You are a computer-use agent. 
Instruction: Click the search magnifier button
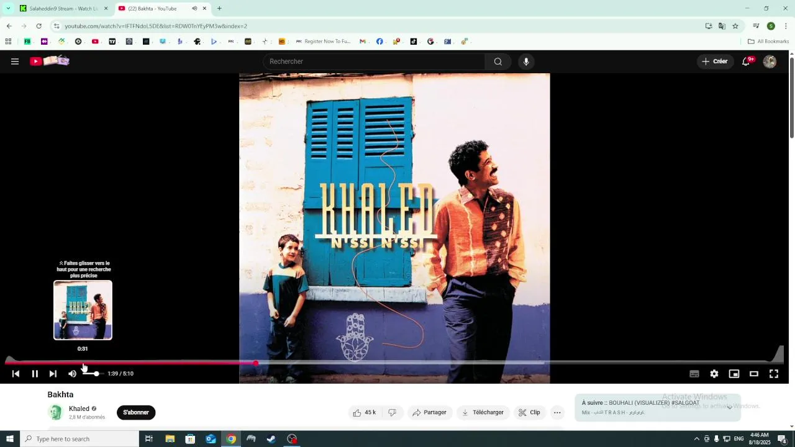[498, 61]
